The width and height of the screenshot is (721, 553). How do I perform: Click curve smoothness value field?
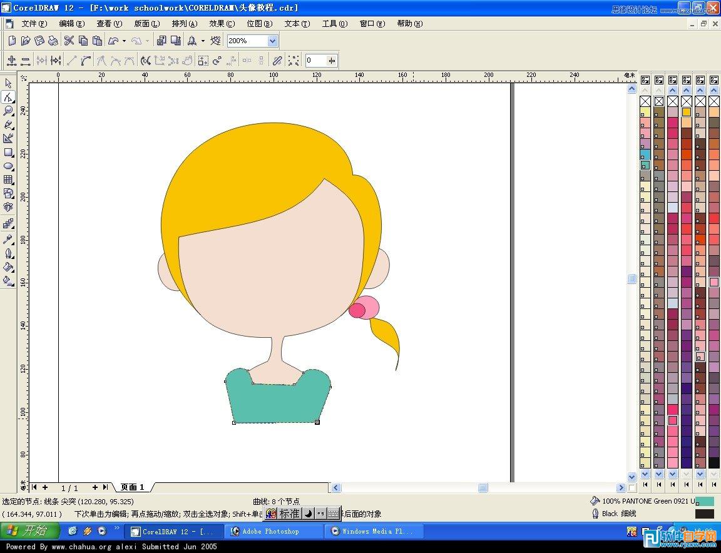[x=316, y=60]
